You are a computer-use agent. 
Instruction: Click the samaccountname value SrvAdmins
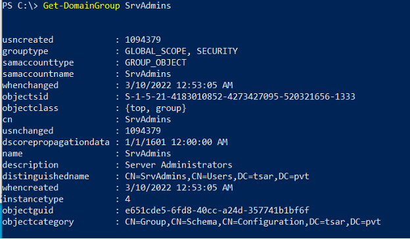[x=148, y=74]
